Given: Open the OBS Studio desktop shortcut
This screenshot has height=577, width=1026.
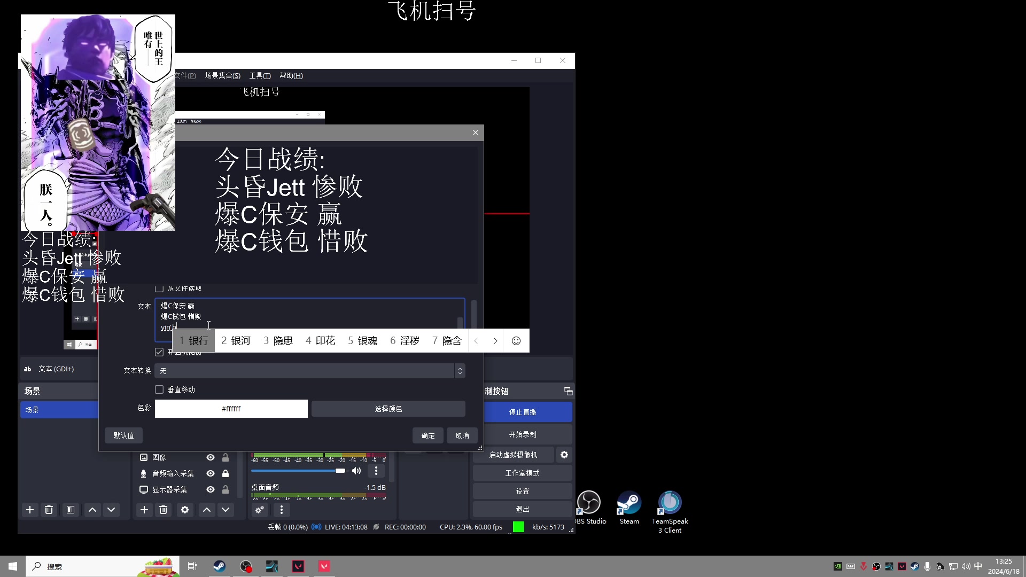Looking at the screenshot, I should pos(589,508).
